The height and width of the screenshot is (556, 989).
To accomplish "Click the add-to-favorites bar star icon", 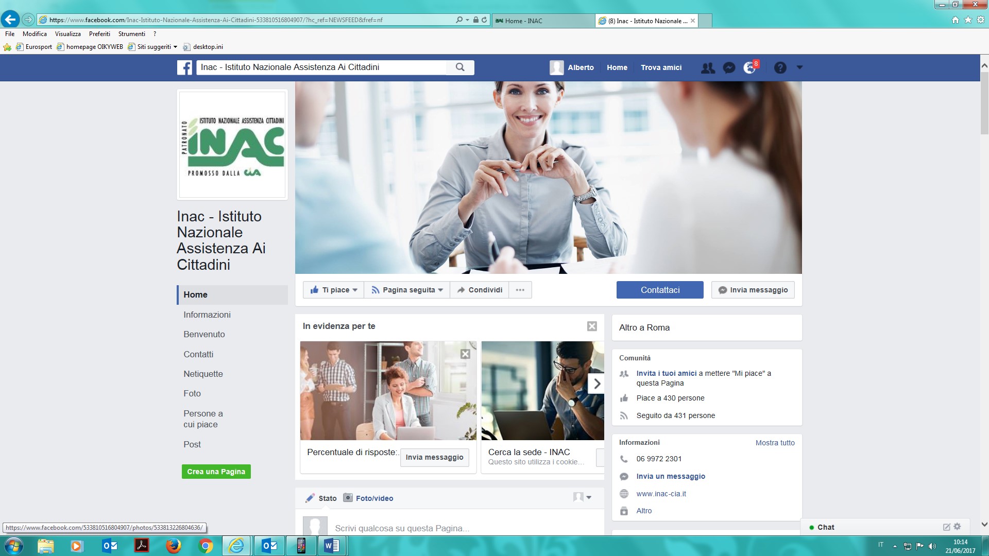I will pos(7,47).
